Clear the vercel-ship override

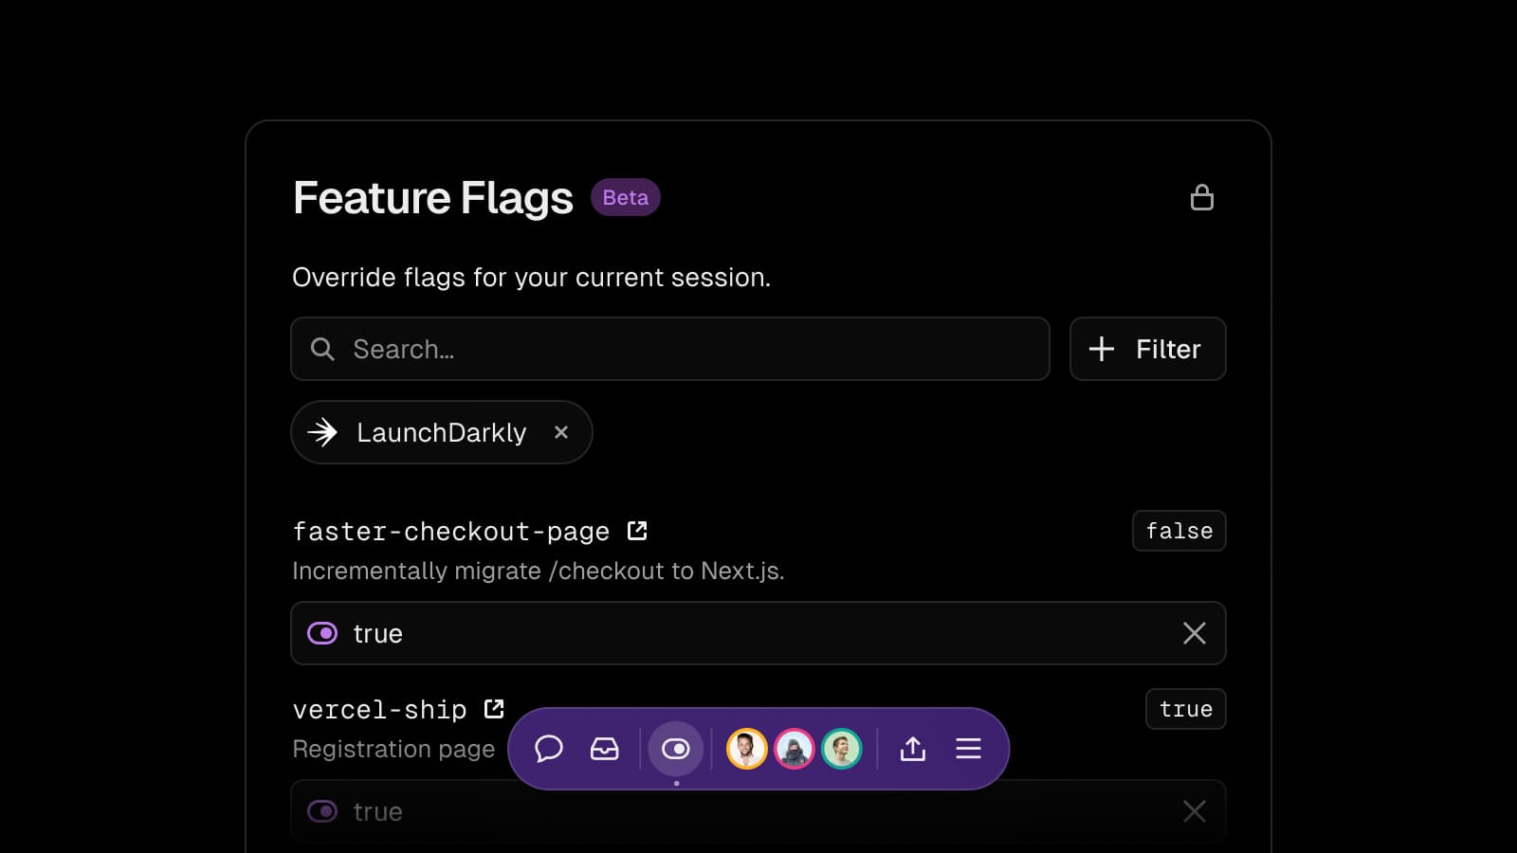click(x=1194, y=811)
